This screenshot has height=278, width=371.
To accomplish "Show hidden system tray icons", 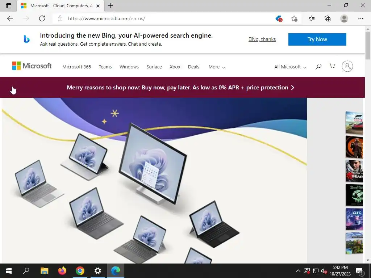I will click(298, 271).
